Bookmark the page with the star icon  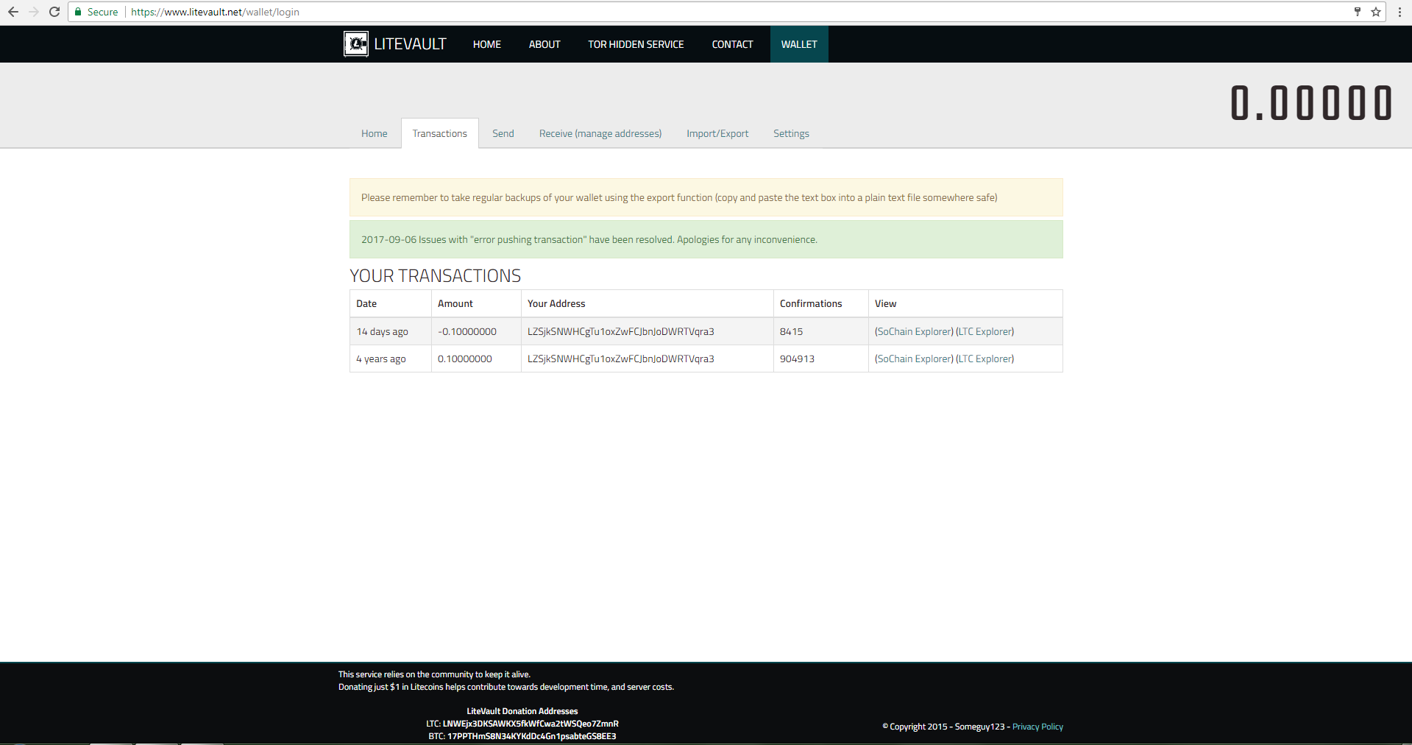pyautogui.click(x=1376, y=12)
